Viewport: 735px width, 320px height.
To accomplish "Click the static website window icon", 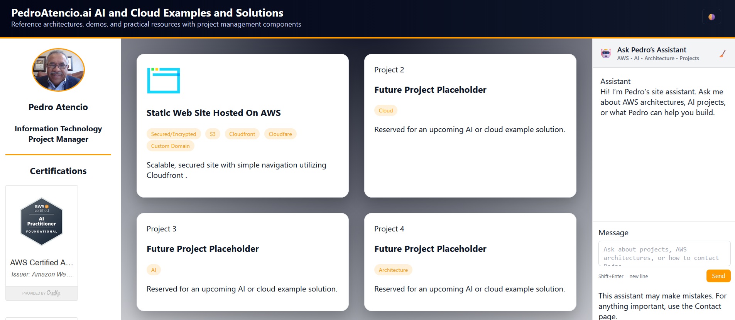I will [x=164, y=80].
